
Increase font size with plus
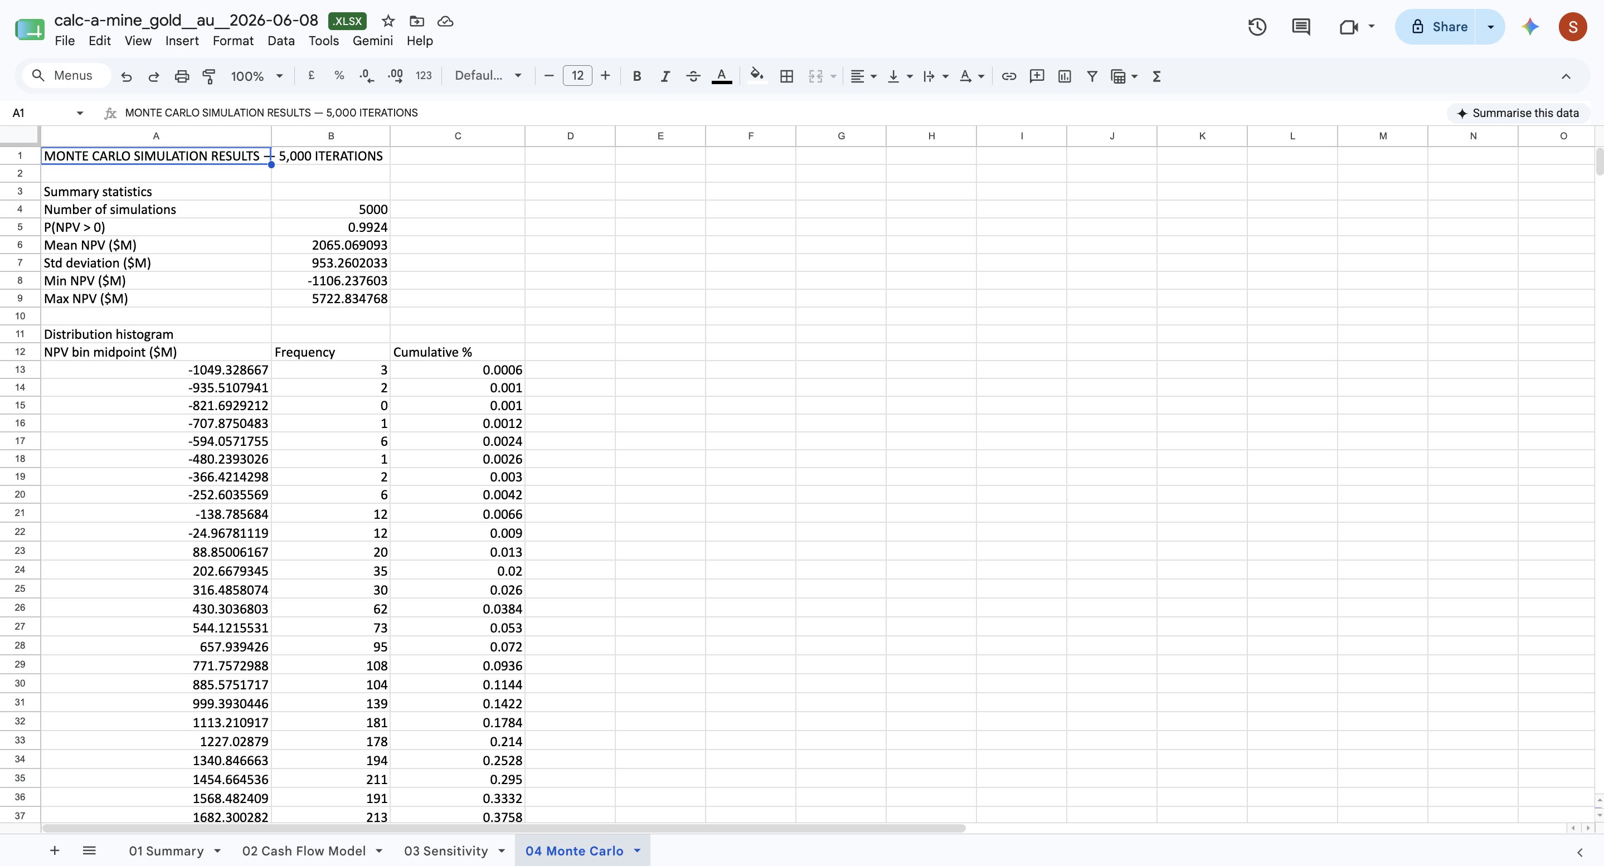pos(605,76)
